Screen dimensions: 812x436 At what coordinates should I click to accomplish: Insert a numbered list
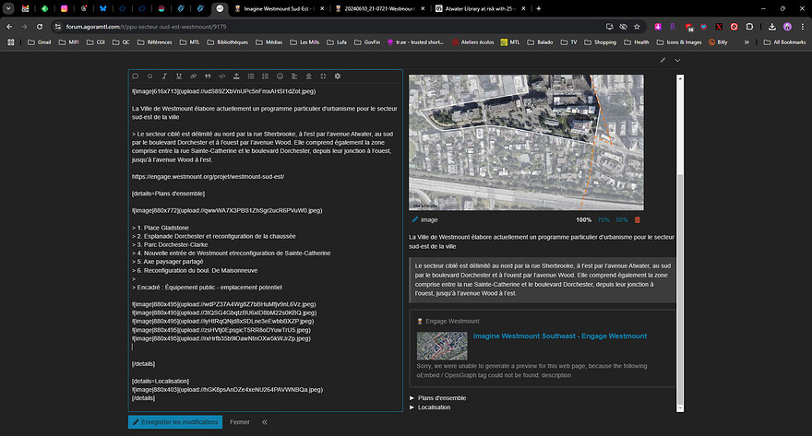(265, 76)
